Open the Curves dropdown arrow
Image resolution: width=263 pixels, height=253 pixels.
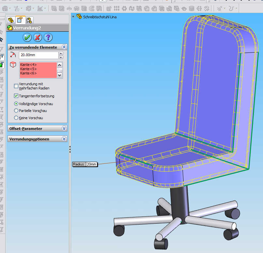(236, 8)
